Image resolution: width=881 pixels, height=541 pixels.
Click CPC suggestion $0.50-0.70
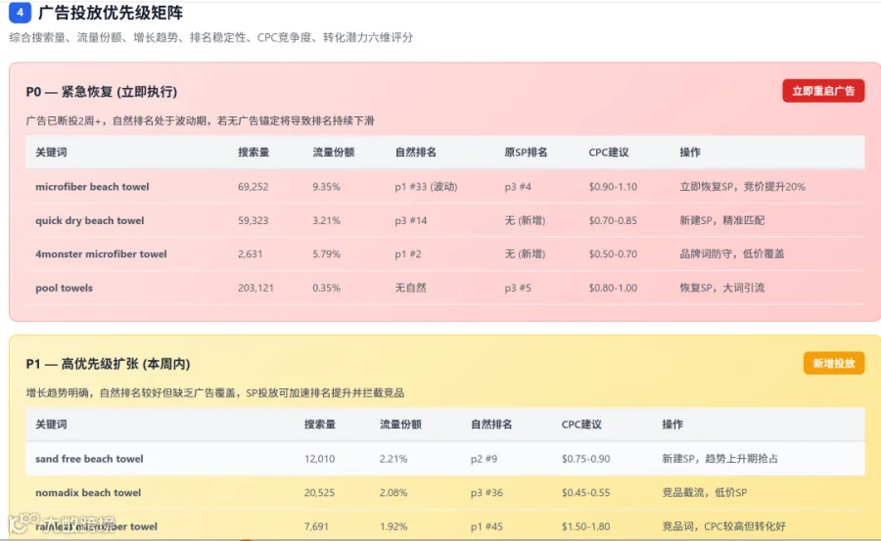[613, 254]
